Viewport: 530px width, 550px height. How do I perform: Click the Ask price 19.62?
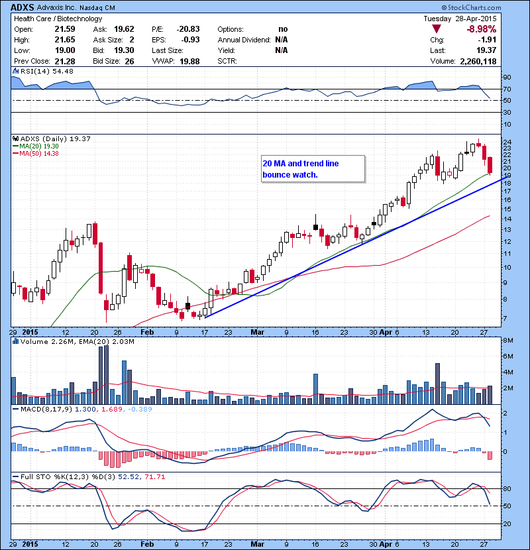pos(124,29)
